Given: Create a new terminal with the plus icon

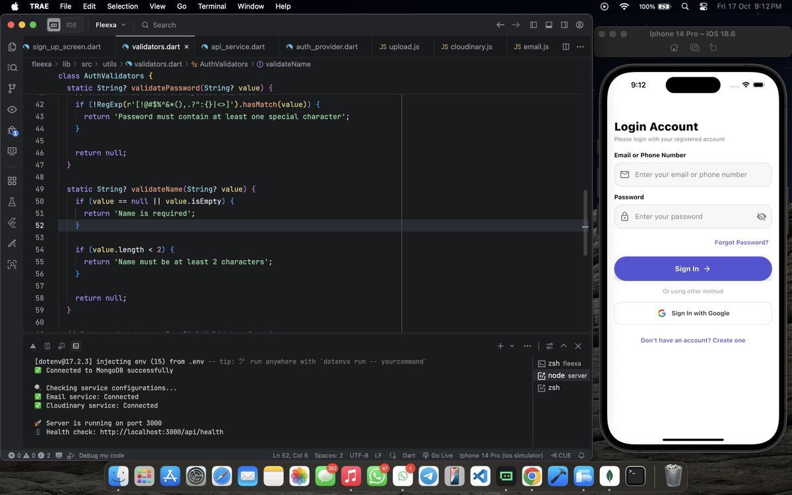Looking at the screenshot, I should [500, 345].
